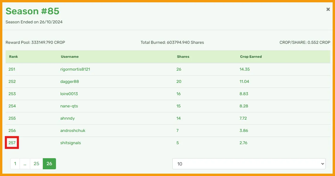Open androshchuk user entry
The image size is (335, 176).
pyautogui.click(x=73, y=131)
